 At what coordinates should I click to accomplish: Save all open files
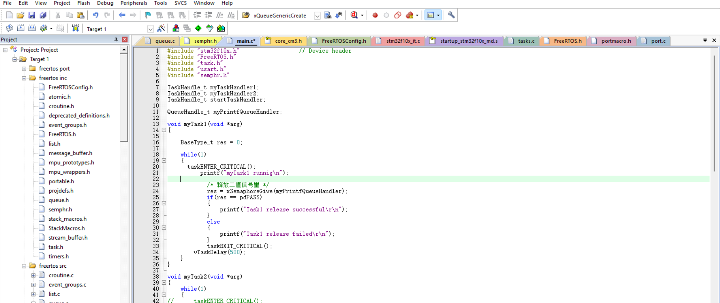[43, 15]
